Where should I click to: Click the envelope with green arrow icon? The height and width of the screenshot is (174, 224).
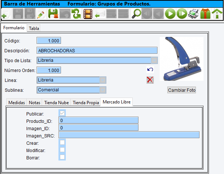click(100, 14)
